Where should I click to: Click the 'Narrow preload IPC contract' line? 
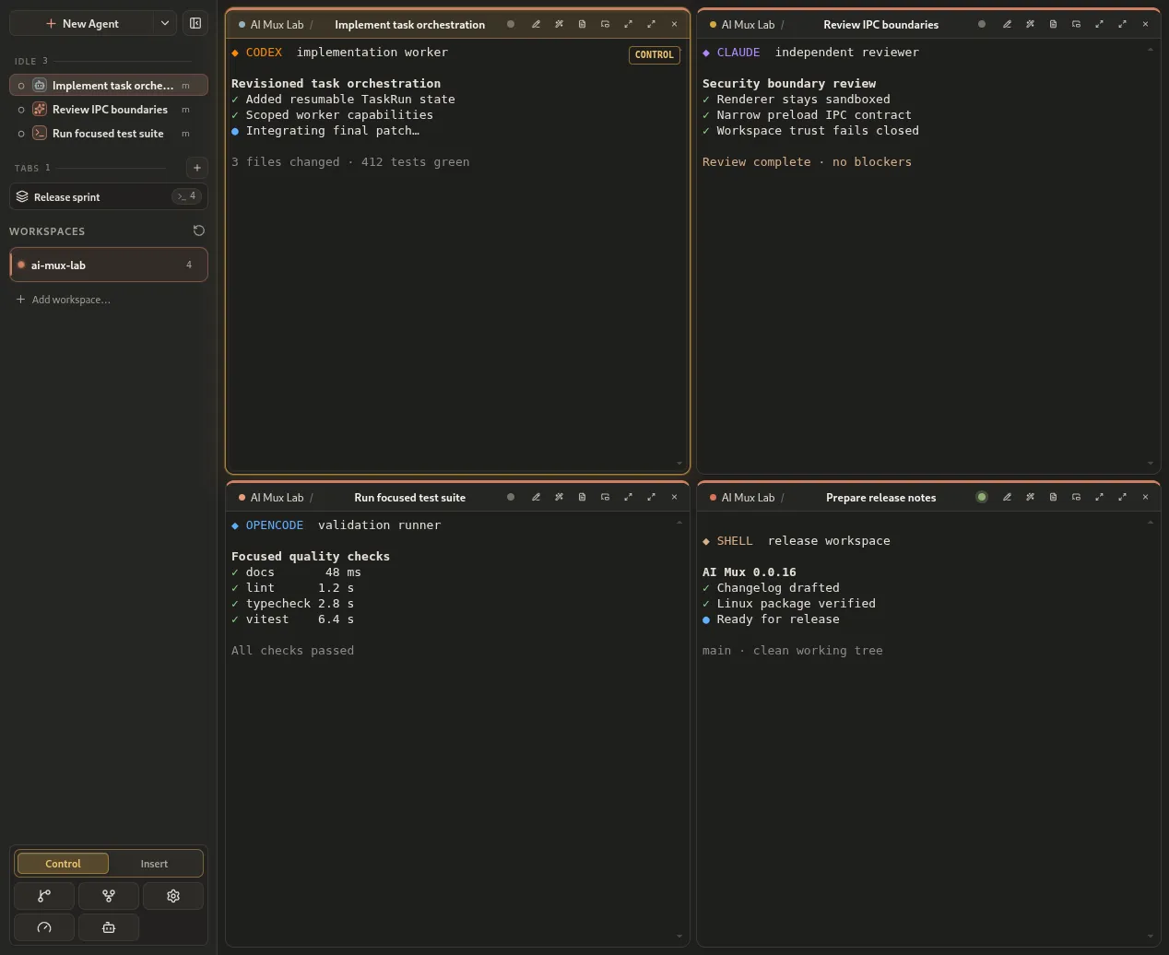[807, 115]
